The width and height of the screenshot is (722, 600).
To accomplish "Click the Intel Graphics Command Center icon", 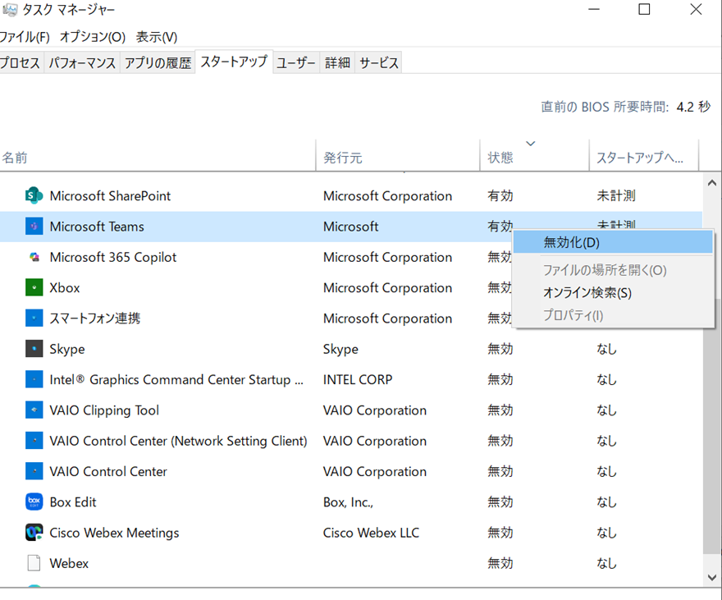I will (x=34, y=379).
